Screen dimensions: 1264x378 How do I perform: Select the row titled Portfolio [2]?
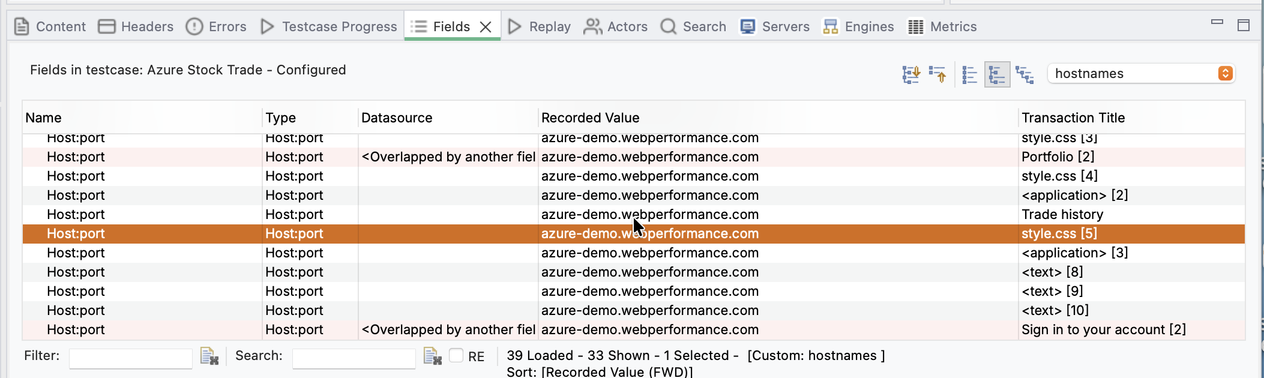coord(634,157)
